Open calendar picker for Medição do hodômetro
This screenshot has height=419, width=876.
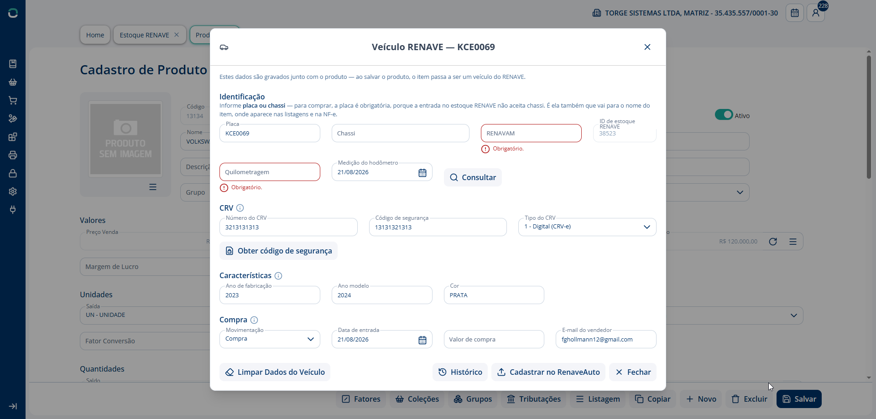click(422, 173)
